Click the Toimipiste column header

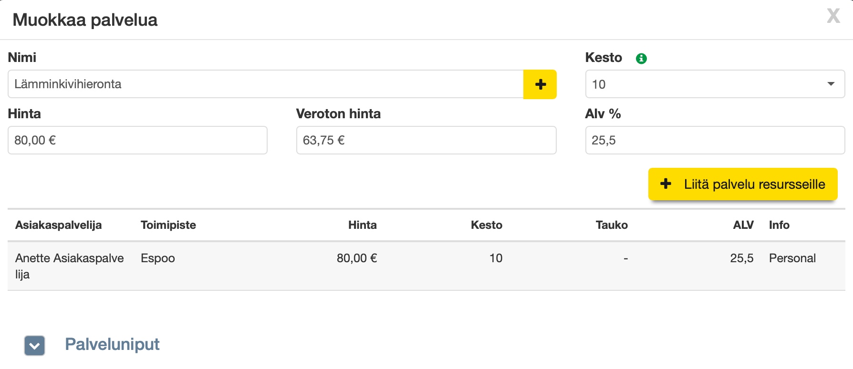pos(168,225)
